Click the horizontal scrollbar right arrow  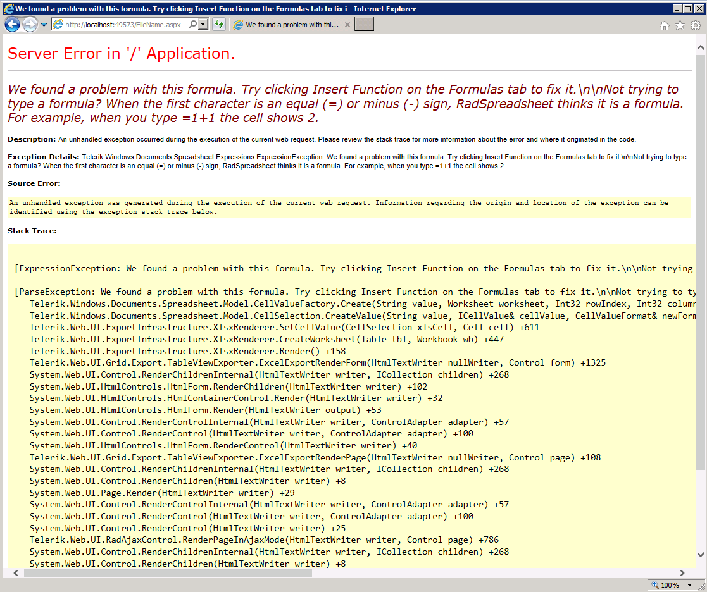coord(682,572)
